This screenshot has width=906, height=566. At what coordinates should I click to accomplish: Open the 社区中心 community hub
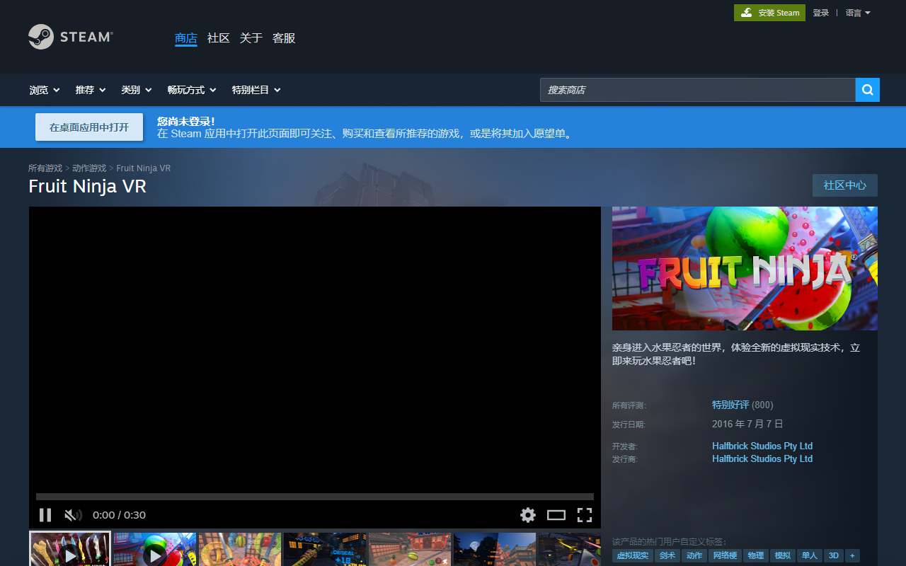click(845, 185)
